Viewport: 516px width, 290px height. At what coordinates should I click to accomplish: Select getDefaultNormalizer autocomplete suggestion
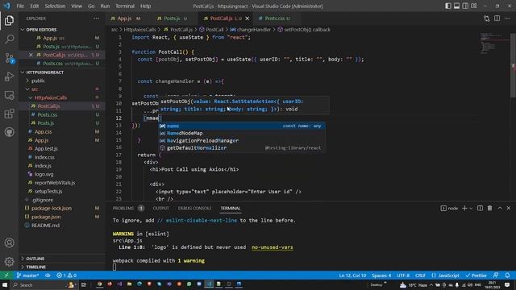242,148
